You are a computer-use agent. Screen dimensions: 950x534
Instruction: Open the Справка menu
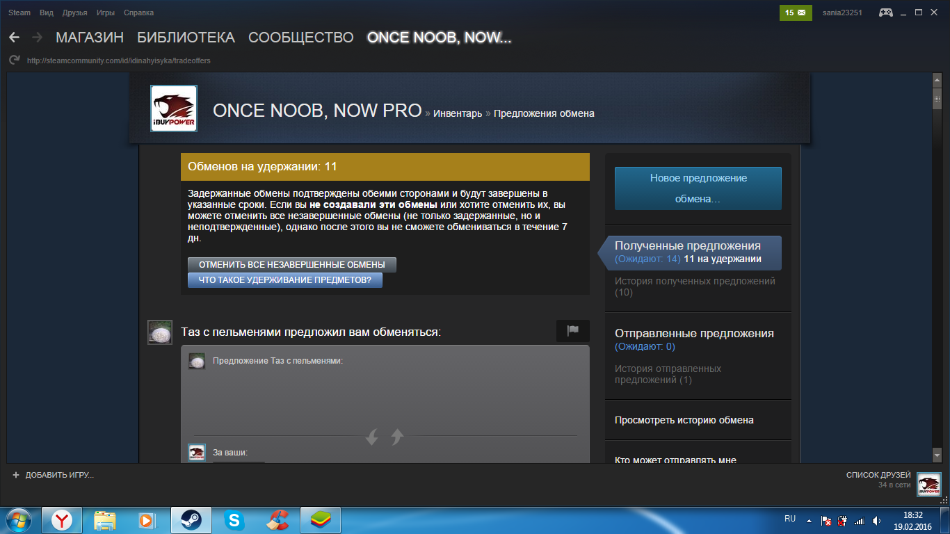[x=138, y=13]
